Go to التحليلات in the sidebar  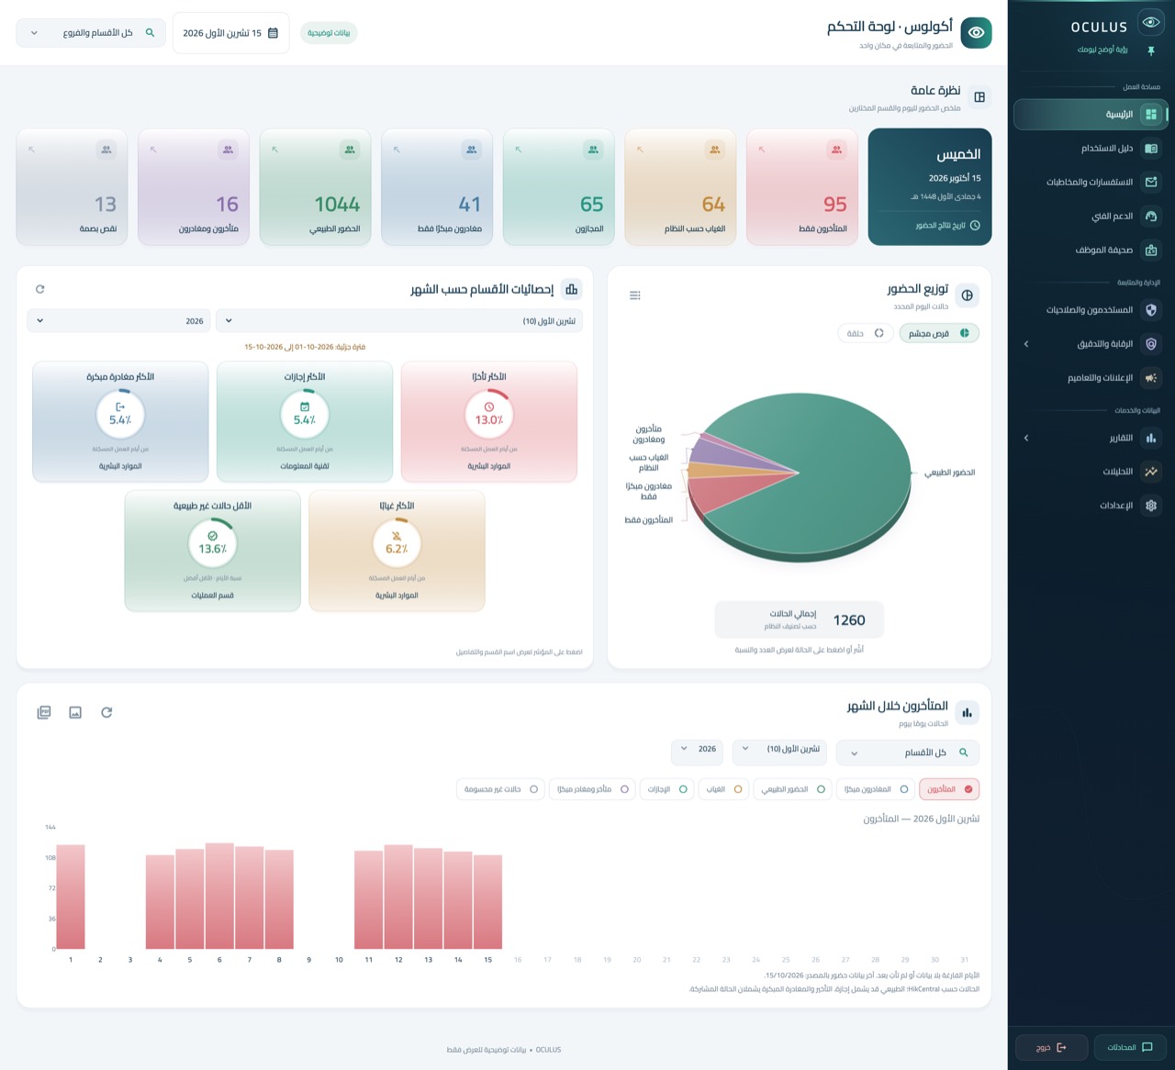coord(1091,472)
